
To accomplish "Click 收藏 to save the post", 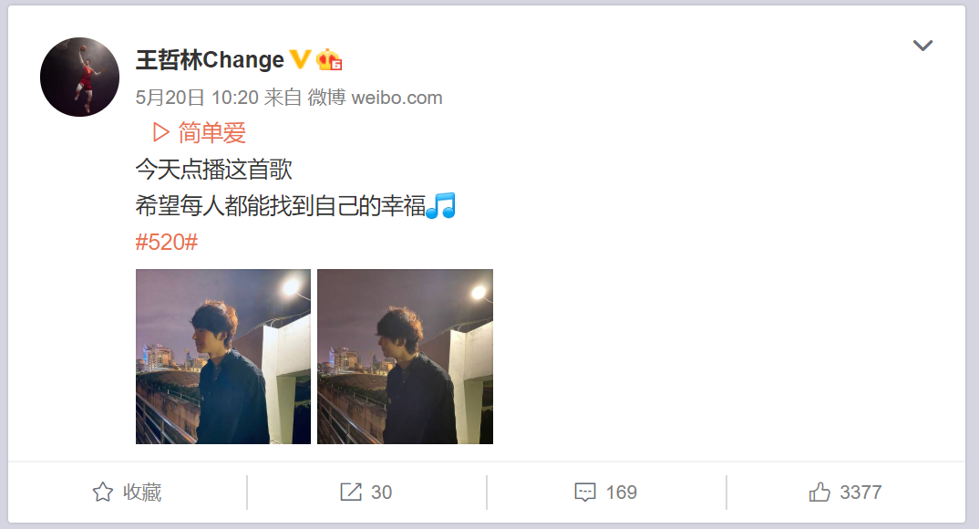I will (142, 493).
